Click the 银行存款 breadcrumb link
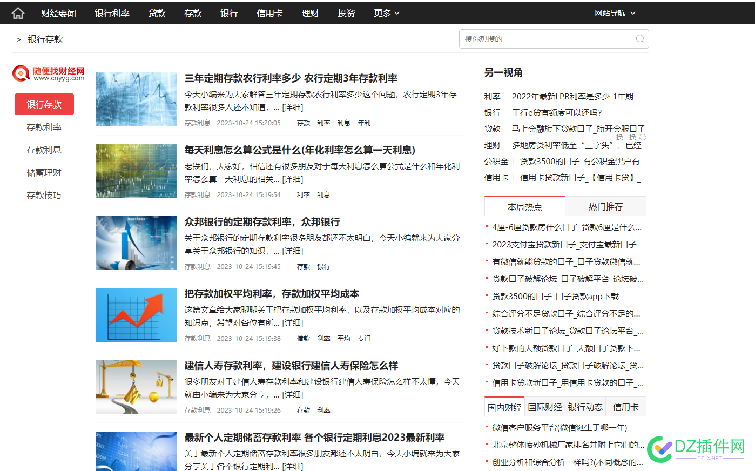 coord(45,39)
